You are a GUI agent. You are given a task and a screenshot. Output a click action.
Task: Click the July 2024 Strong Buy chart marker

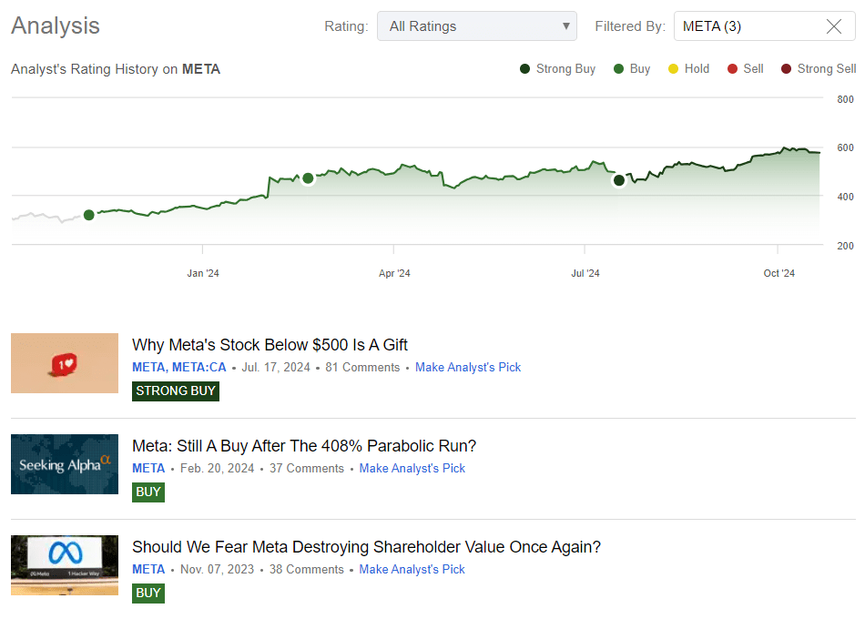point(619,180)
